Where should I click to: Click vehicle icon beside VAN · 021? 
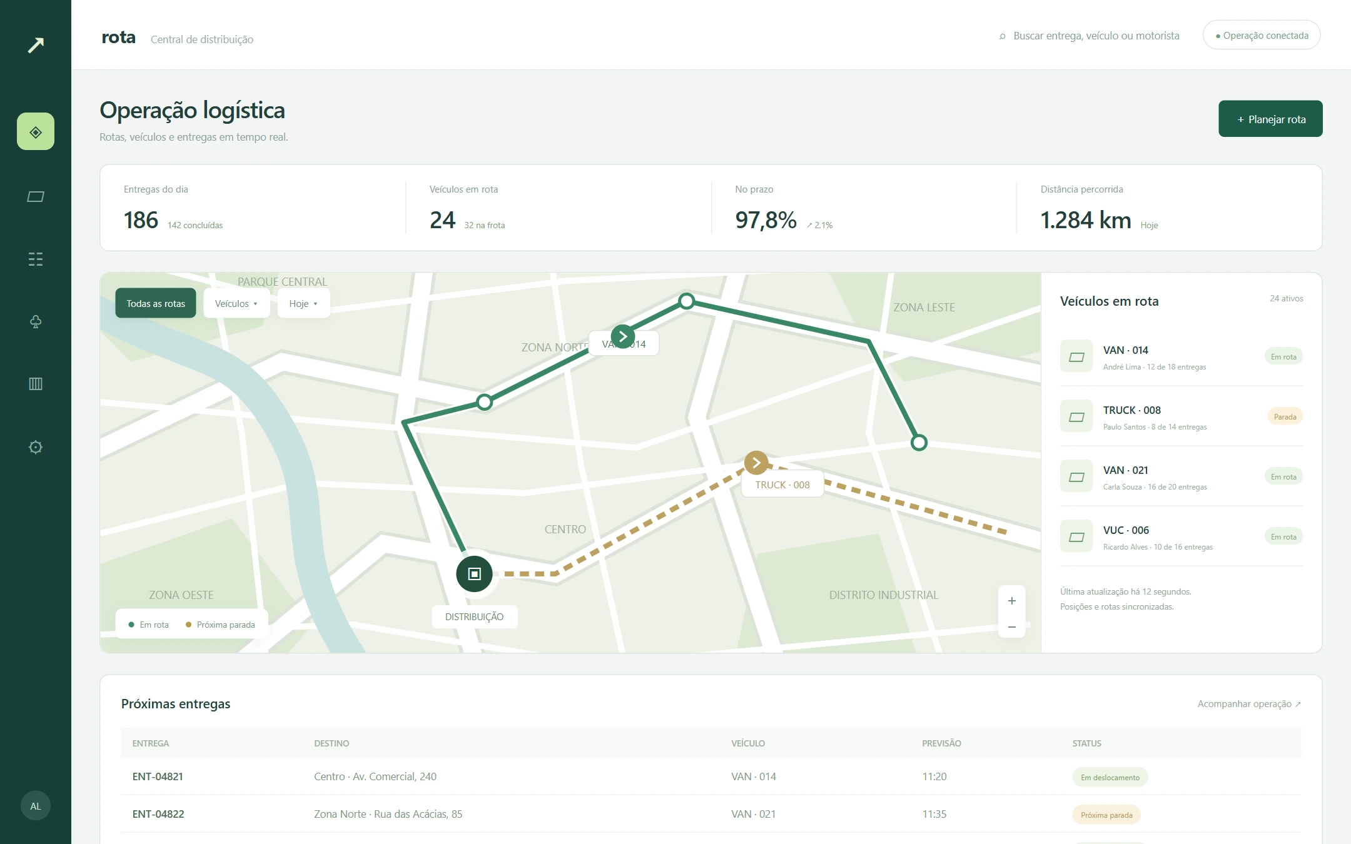[1076, 476]
